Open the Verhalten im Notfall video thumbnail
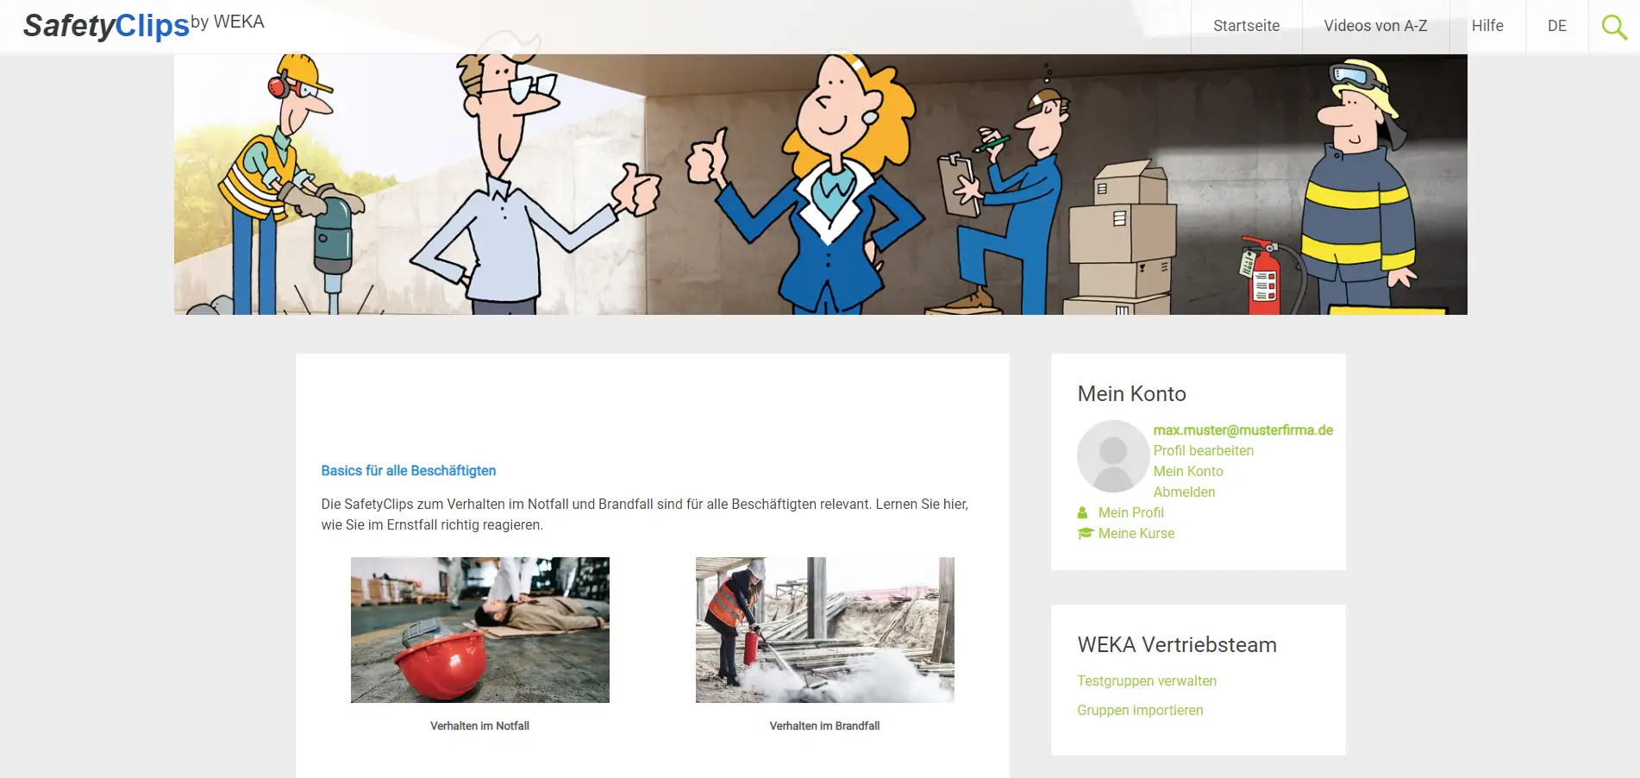Image resolution: width=1640 pixels, height=778 pixels. [x=480, y=630]
